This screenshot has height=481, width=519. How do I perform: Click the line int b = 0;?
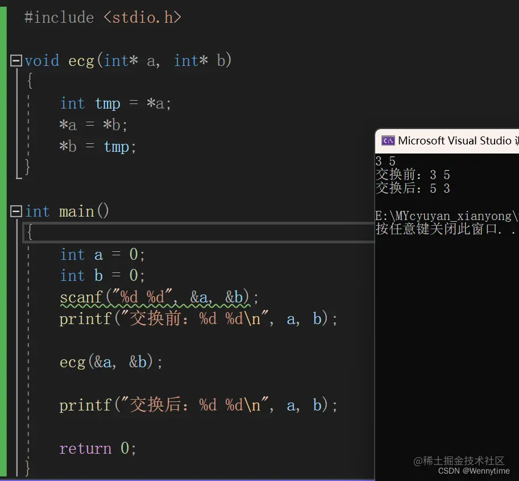pos(102,275)
